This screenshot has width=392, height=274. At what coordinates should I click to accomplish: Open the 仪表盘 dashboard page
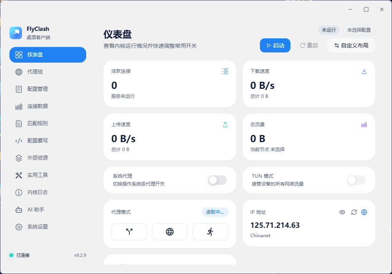(x=48, y=55)
